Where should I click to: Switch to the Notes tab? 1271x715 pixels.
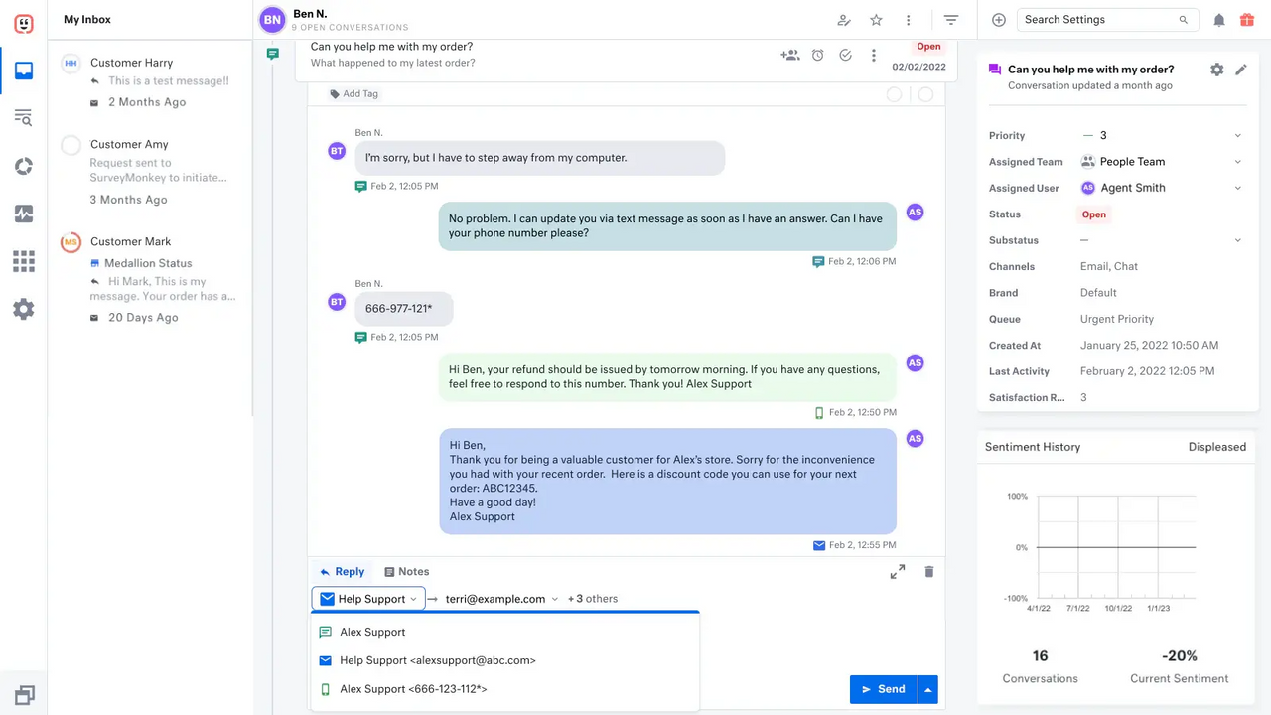click(406, 571)
